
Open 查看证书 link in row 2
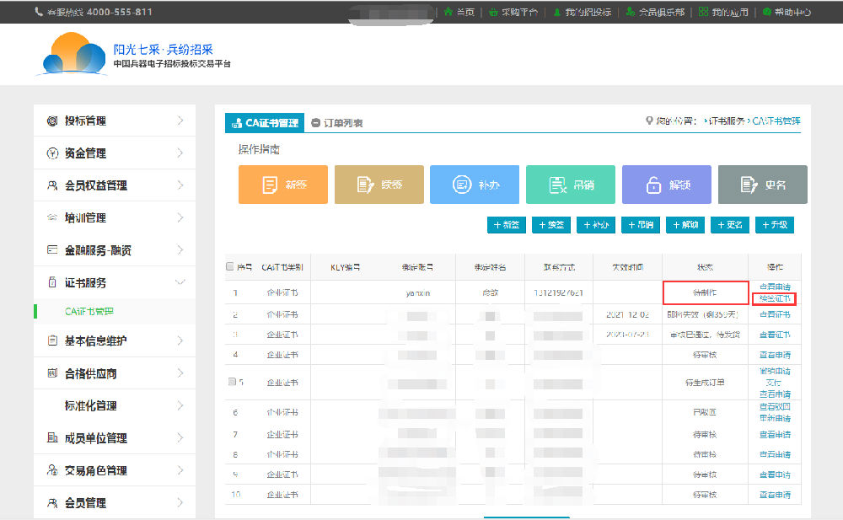click(775, 314)
